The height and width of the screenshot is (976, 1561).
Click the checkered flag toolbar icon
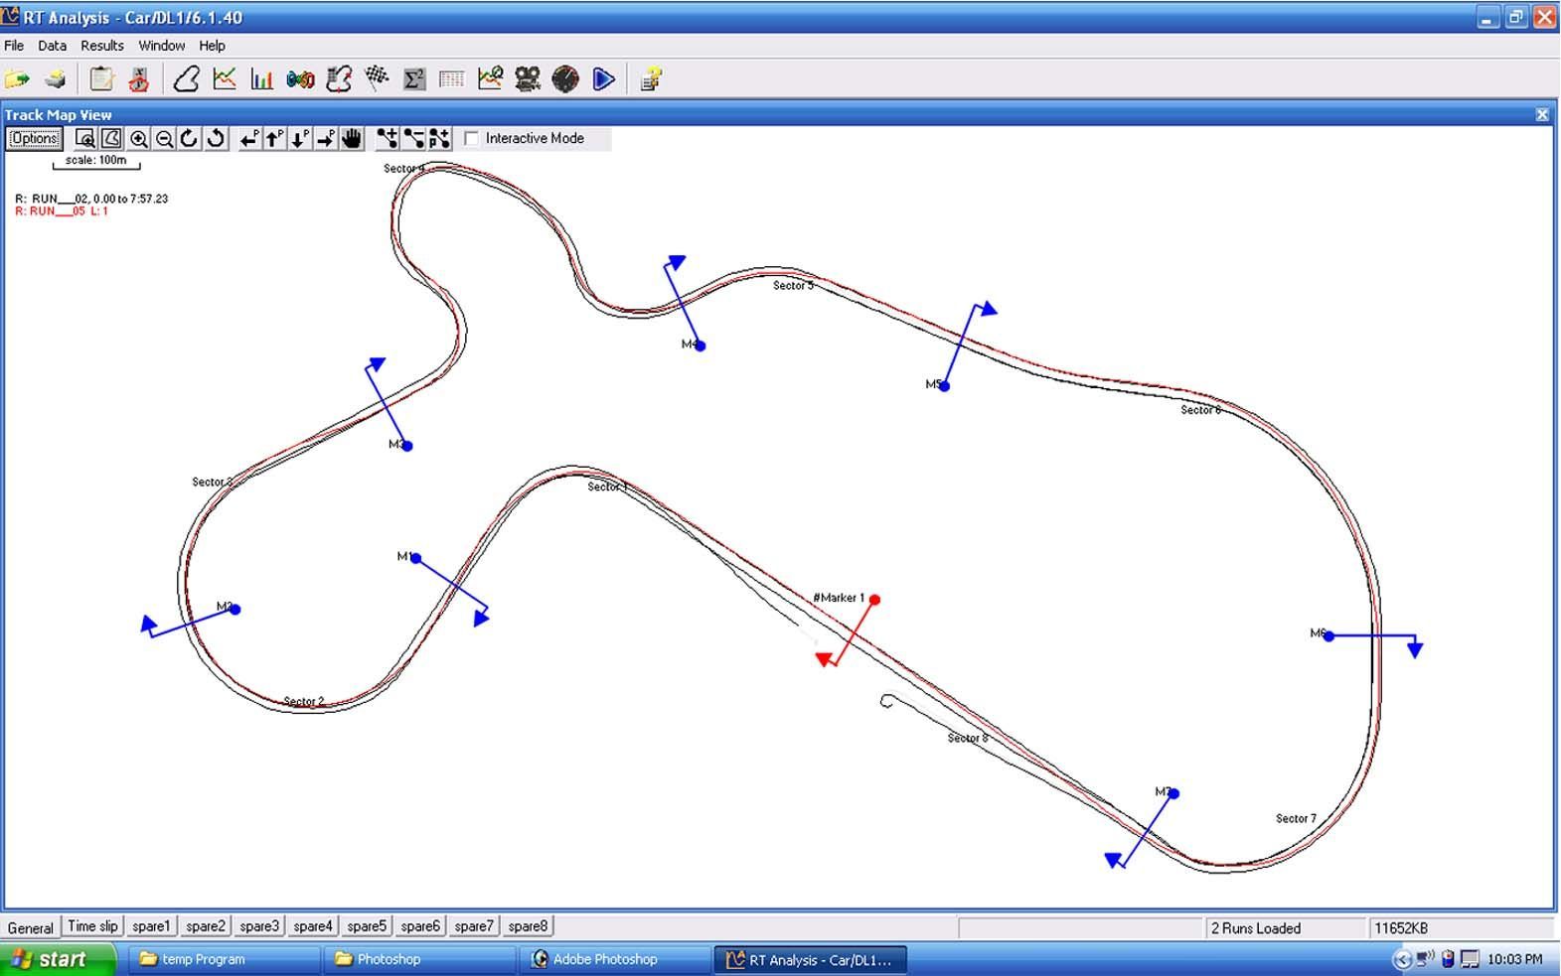[377, 79]
